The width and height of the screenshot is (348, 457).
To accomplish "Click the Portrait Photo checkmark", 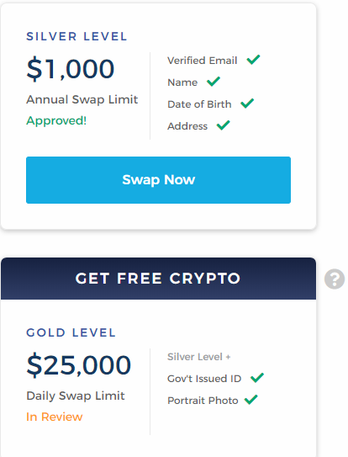I will pos(251,400).
